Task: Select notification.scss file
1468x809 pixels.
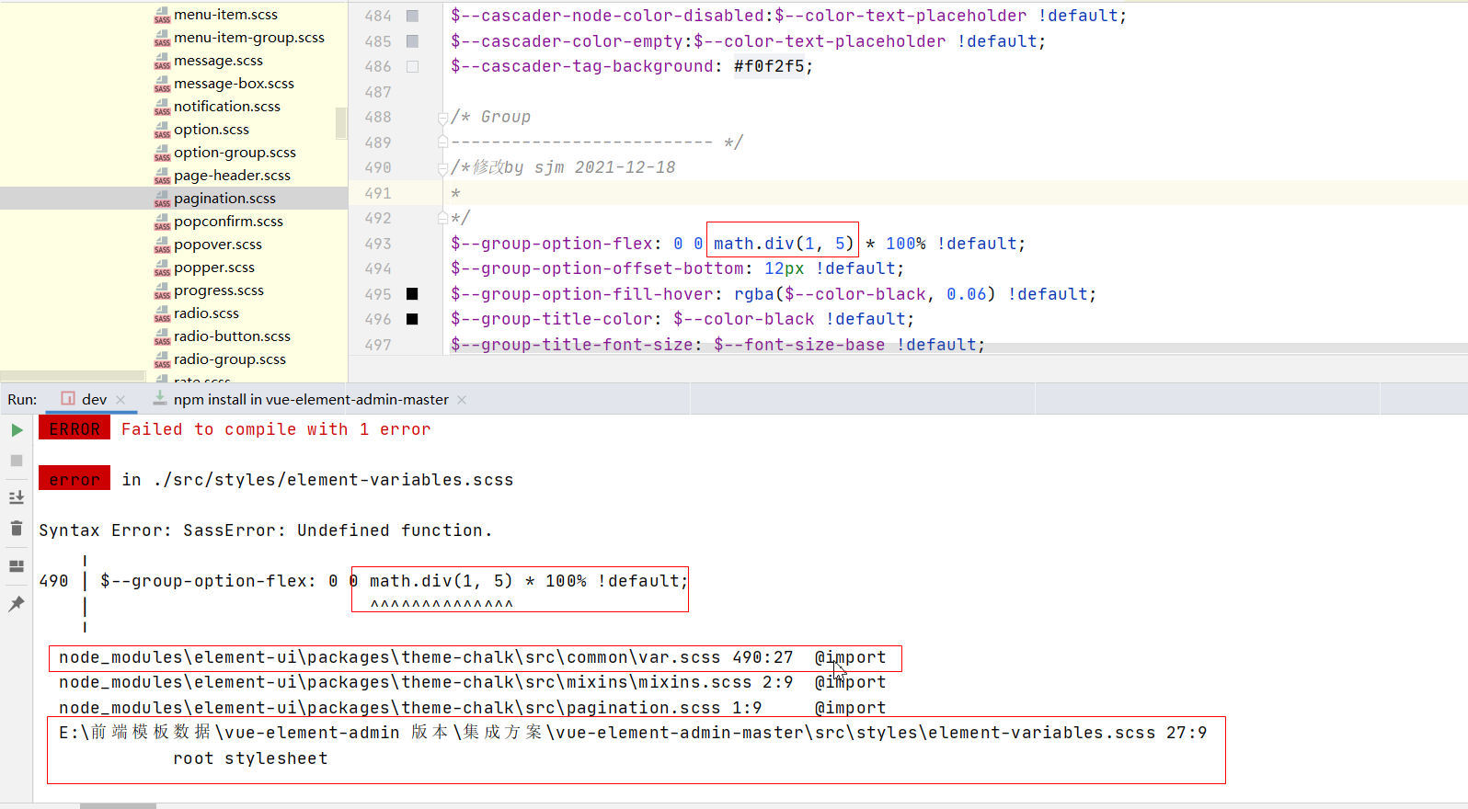Action: coord(227,107)
